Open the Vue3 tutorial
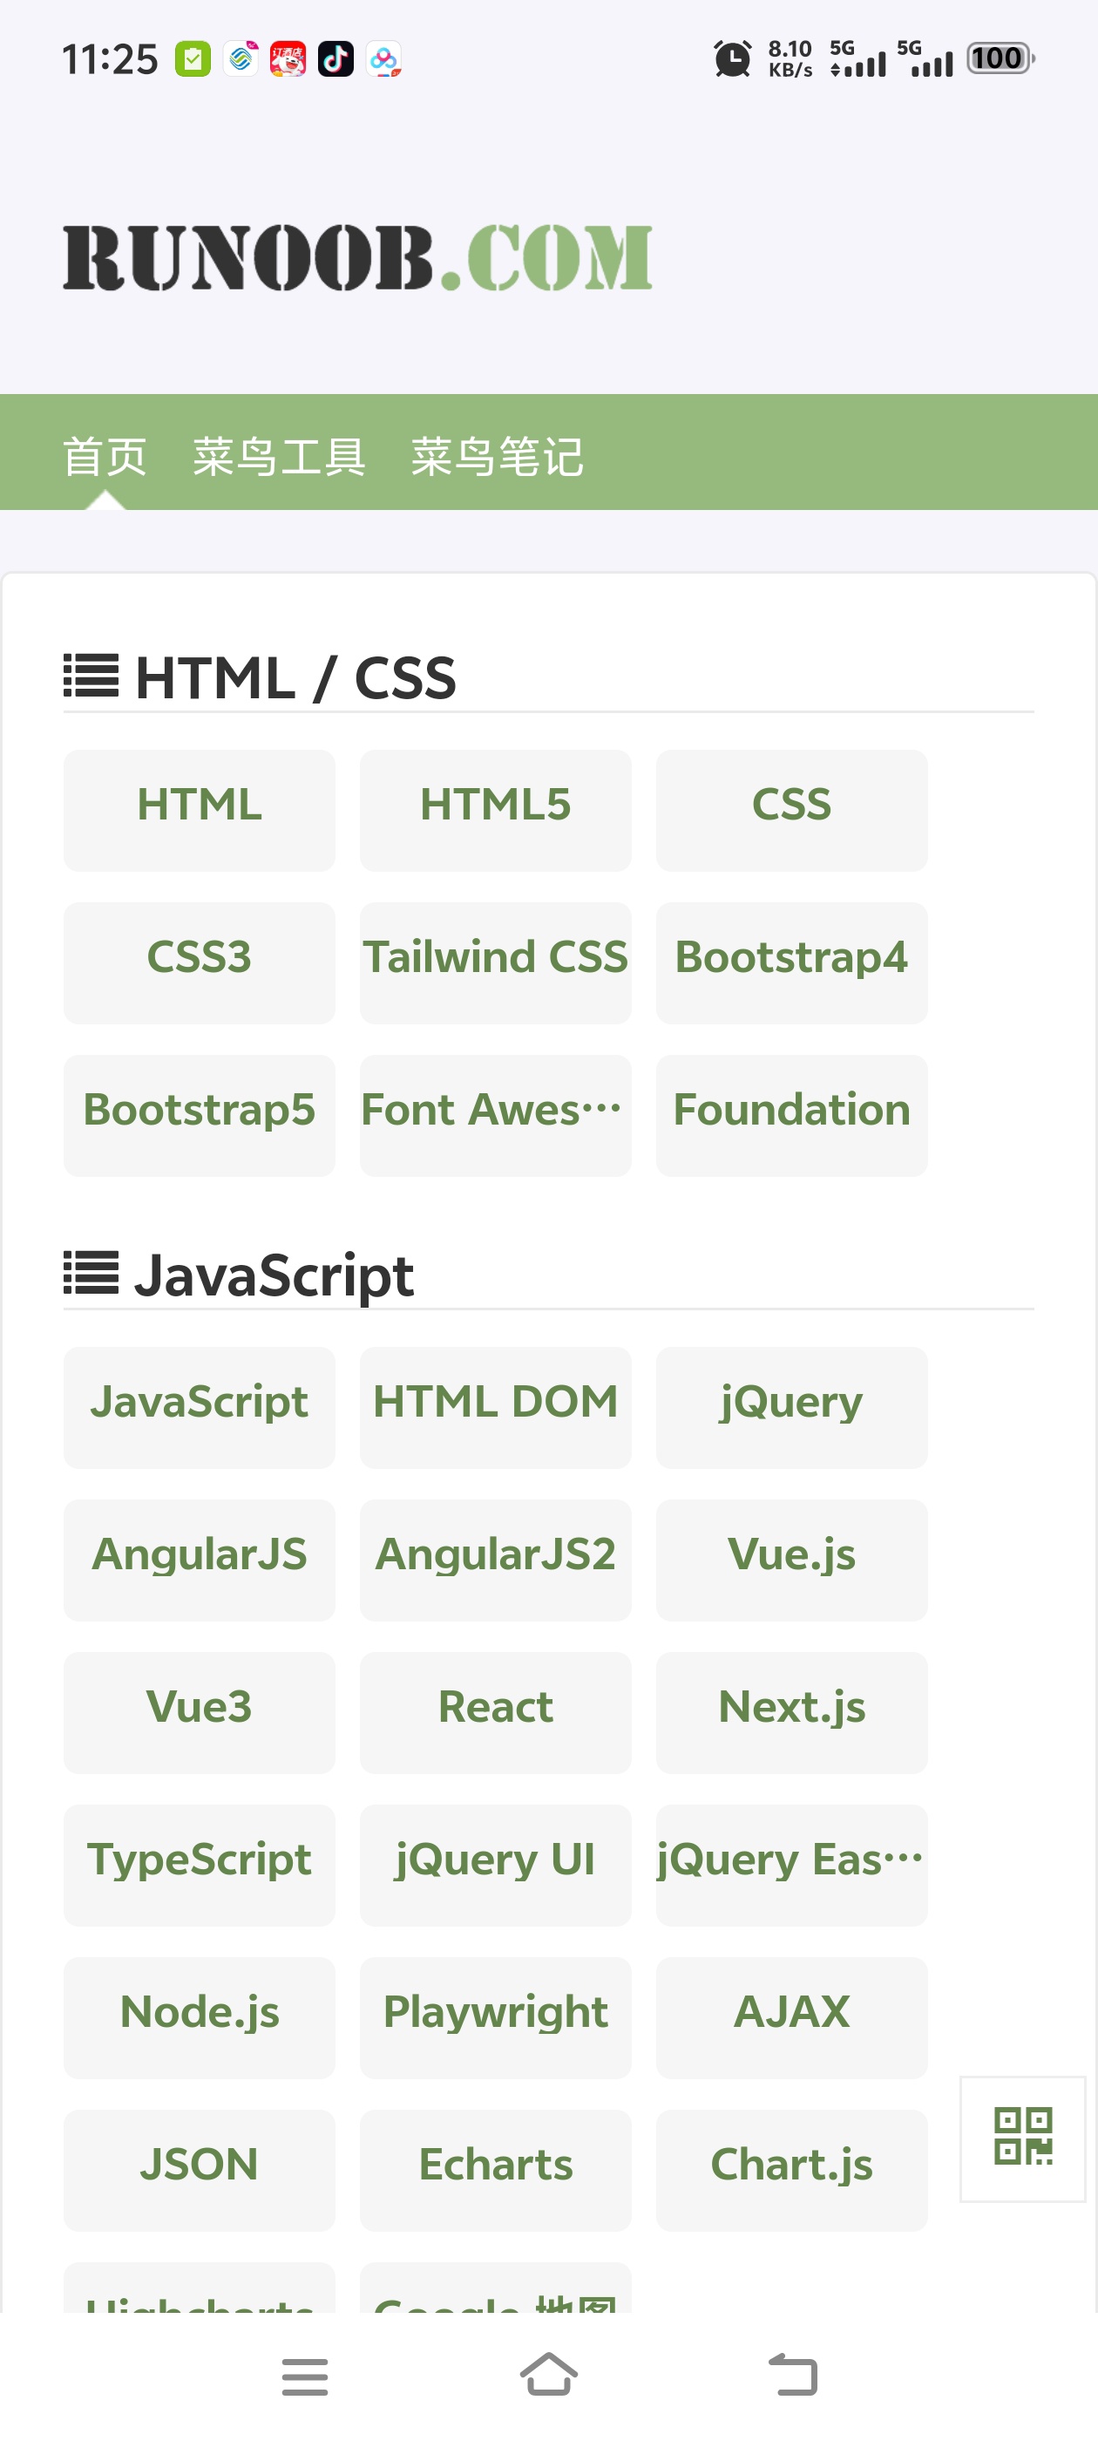 [x=199, y=1712]
